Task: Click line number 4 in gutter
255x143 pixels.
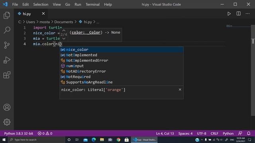Action: (x=25, y=44)
